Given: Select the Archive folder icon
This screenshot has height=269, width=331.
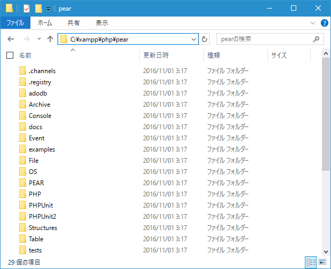Looking at the screenshot, I should coord(22,104).
